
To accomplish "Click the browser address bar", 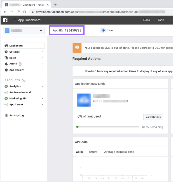I will (98, 12).
